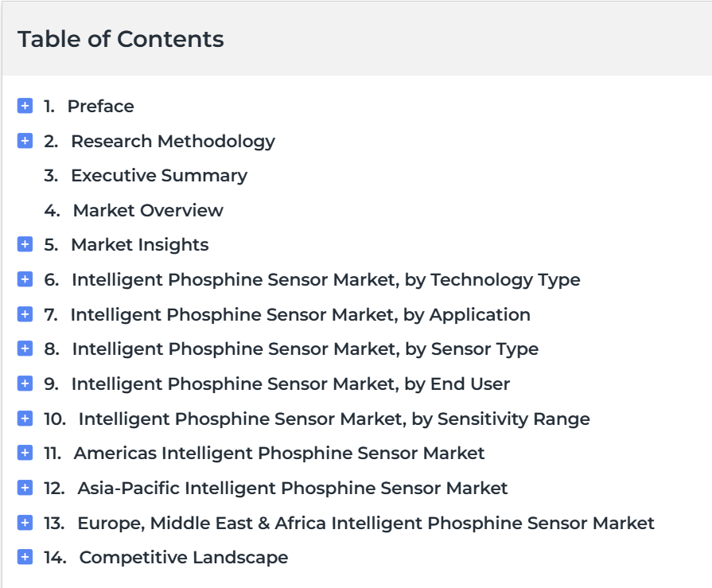Click plus icon beside Asia-Pacific market entry

pyautogui.click(x=25, y=488)
